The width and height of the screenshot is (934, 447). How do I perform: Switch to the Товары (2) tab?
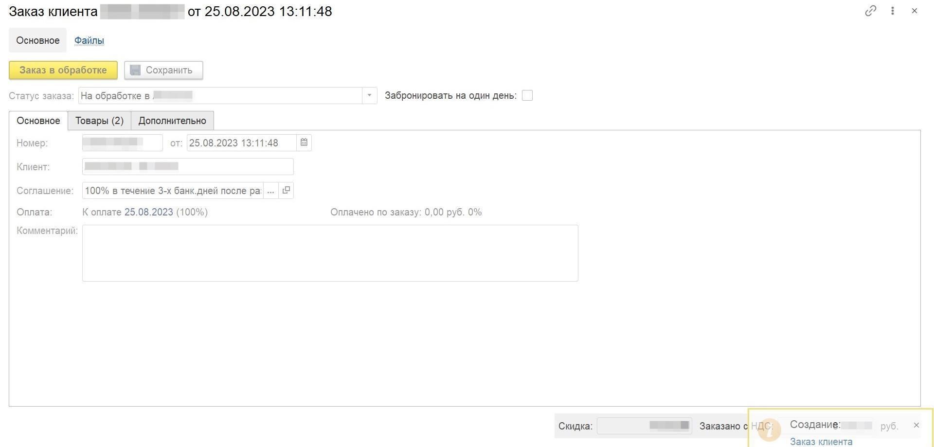[x=99, y=121]
